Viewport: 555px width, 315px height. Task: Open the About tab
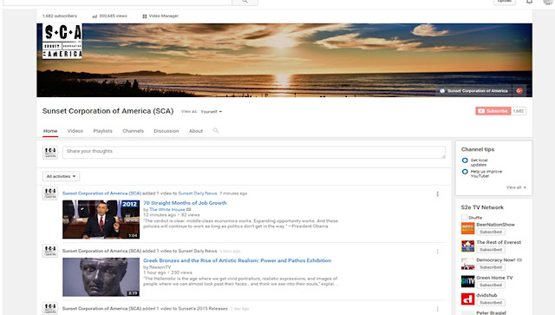[x=196, y=131]
